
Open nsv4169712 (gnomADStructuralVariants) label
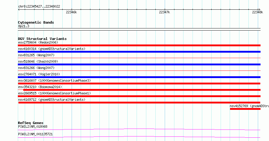pyautogui.click(x=52, y=100)
